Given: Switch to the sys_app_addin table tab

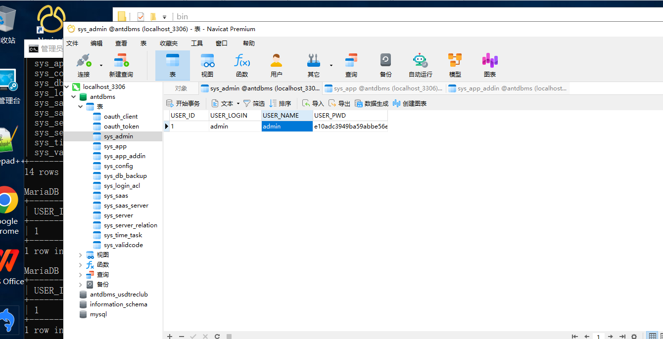Looking at the screenshot, I should (x=508, y=88).
